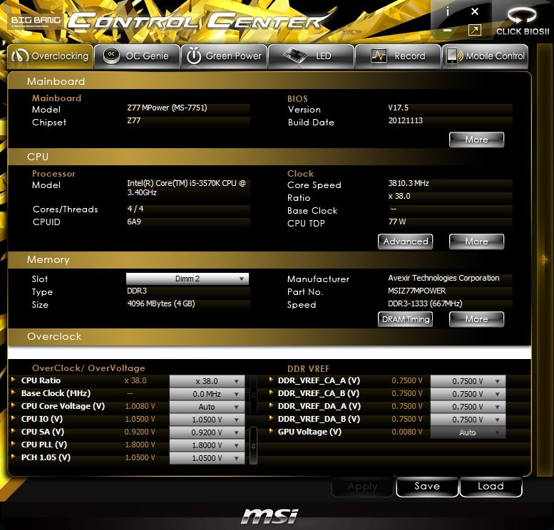554x530 pixels.
Task: Click the MSI logo at bottom
Action: click(270, 516)
